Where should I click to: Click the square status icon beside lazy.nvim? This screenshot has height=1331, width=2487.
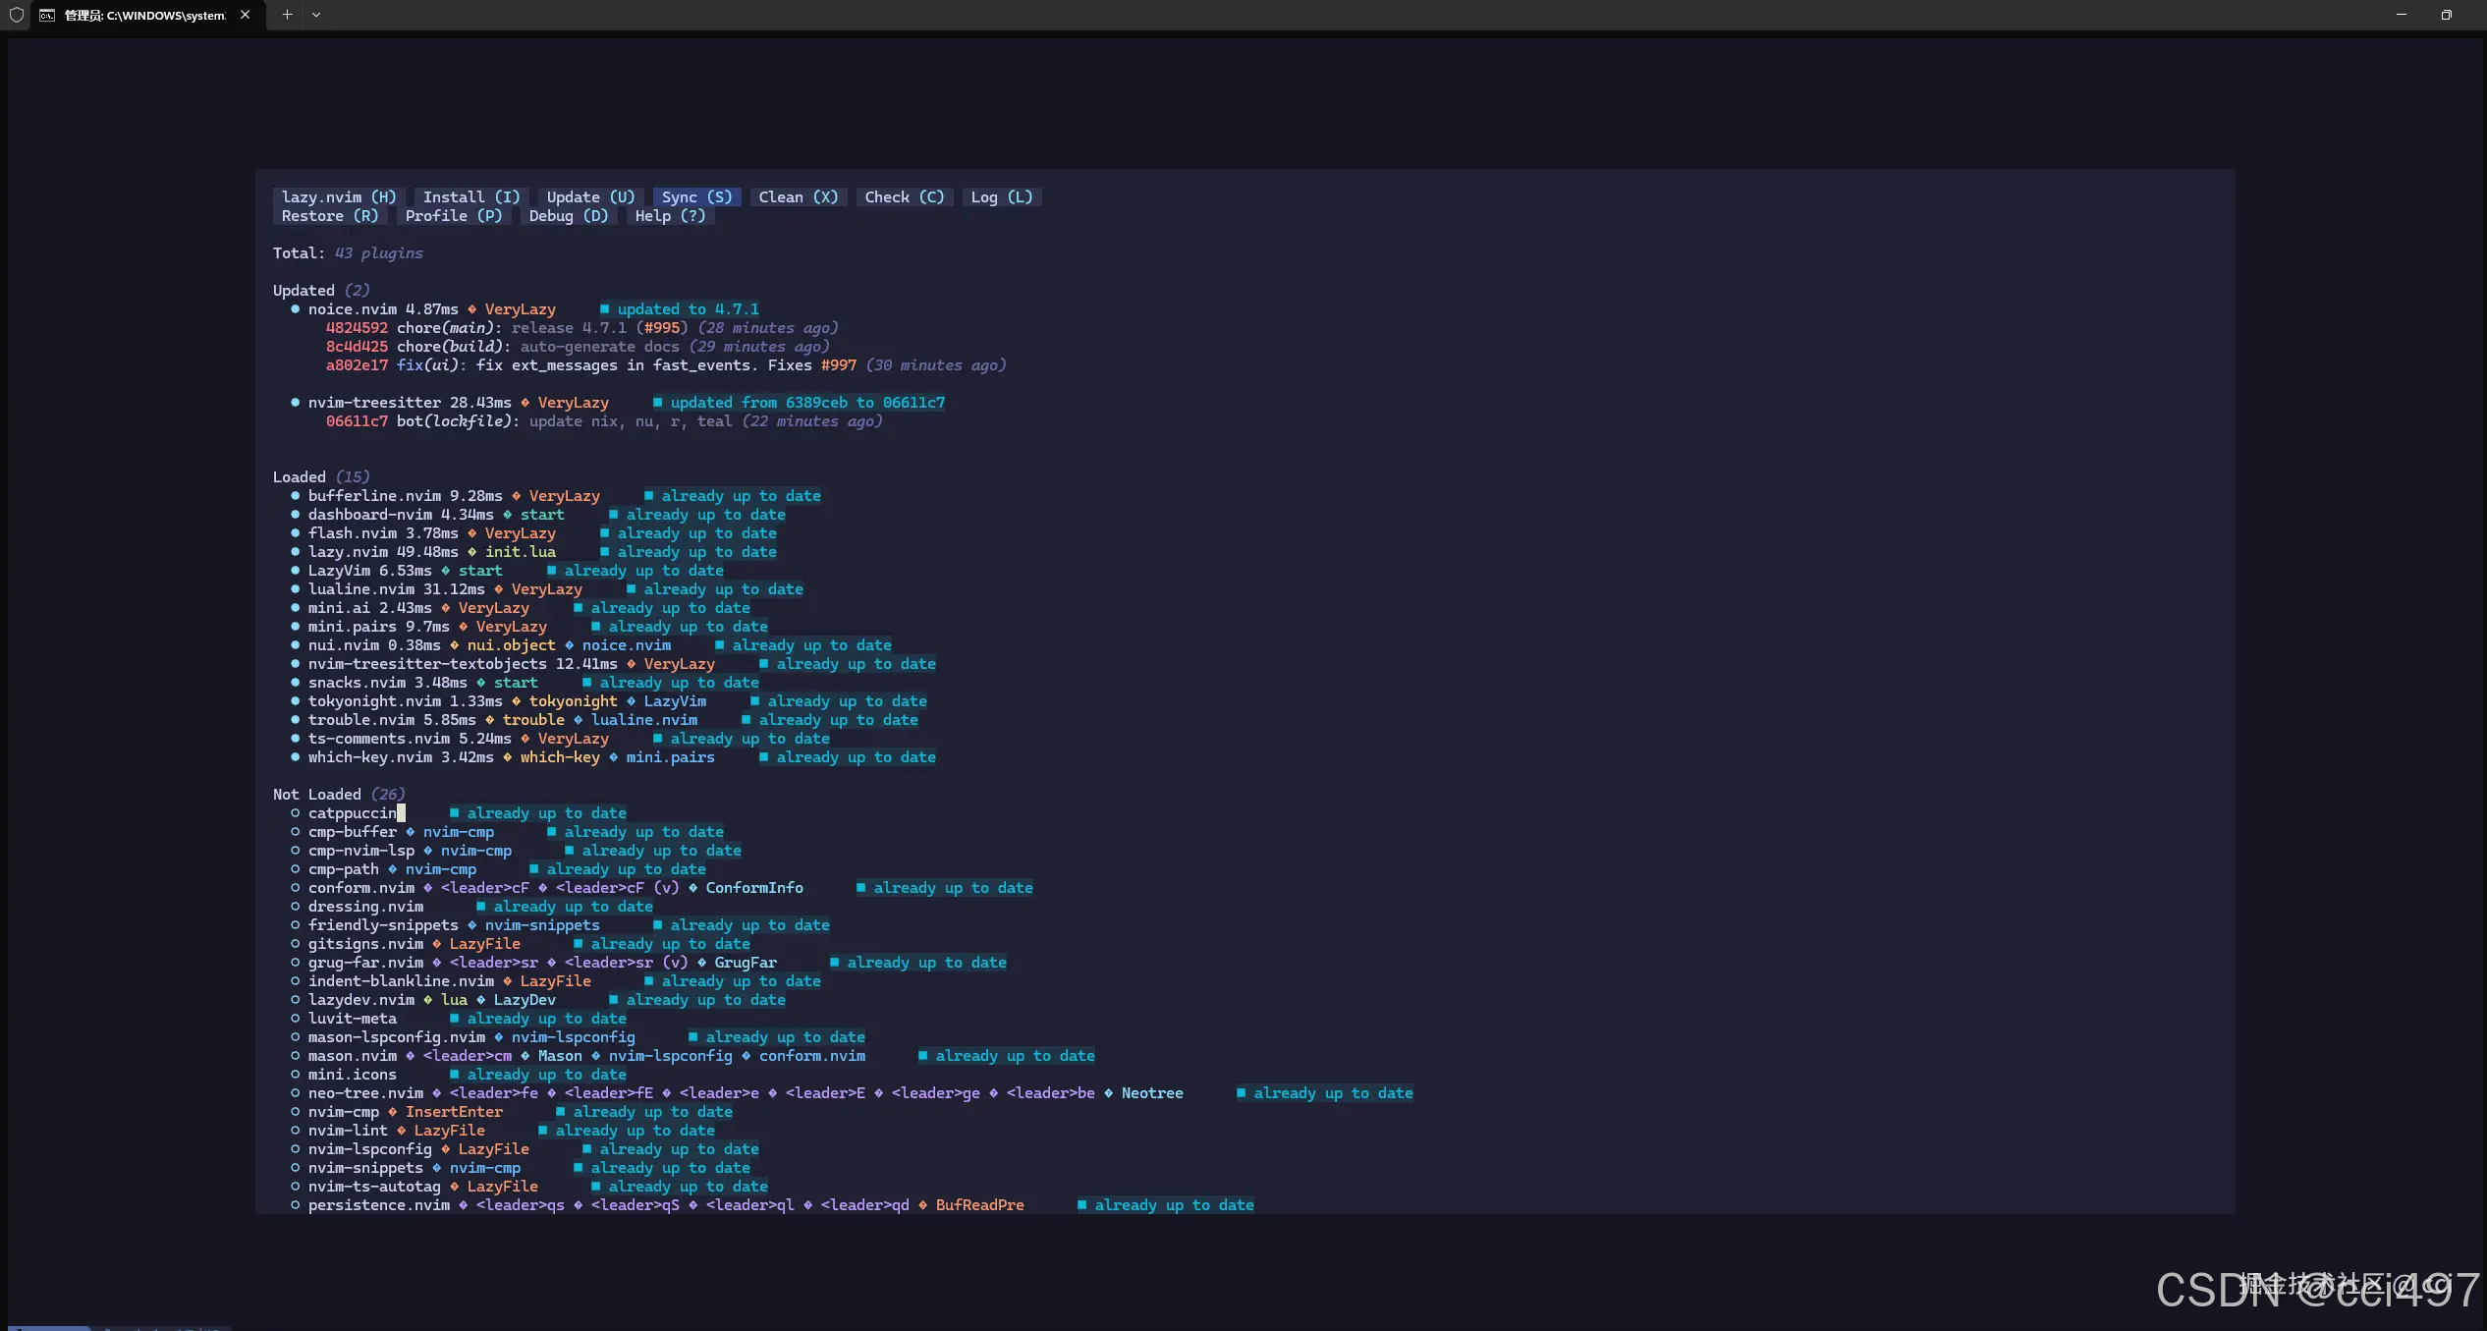pyautogui.click(x=605, y=552)
